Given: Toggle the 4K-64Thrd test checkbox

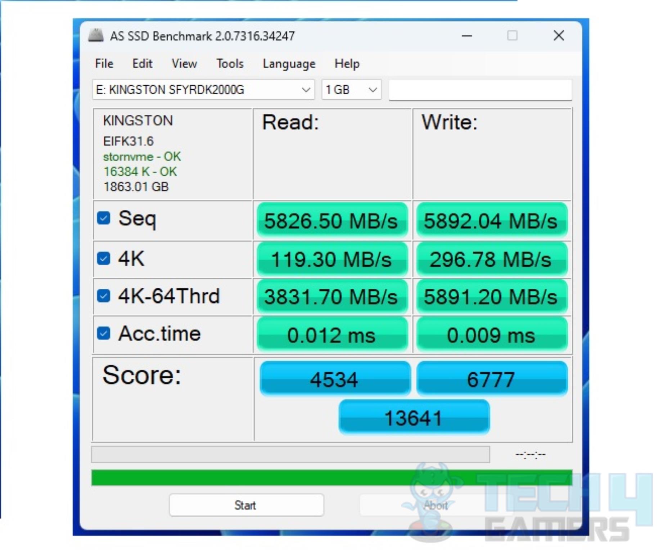Looking at the screenshot, I should [x=104, y=296].
